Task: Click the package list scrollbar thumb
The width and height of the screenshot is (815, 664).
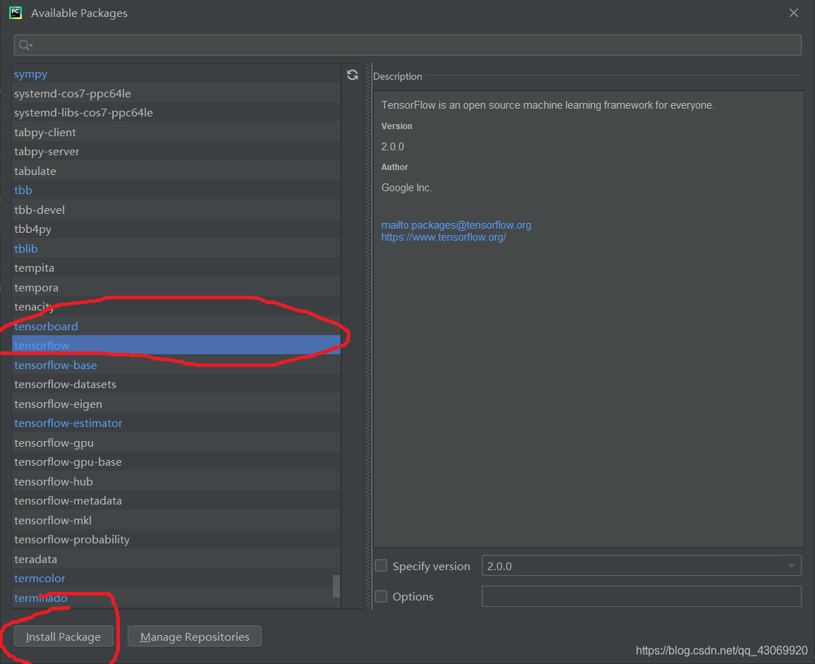Action: tap(336, 586)
